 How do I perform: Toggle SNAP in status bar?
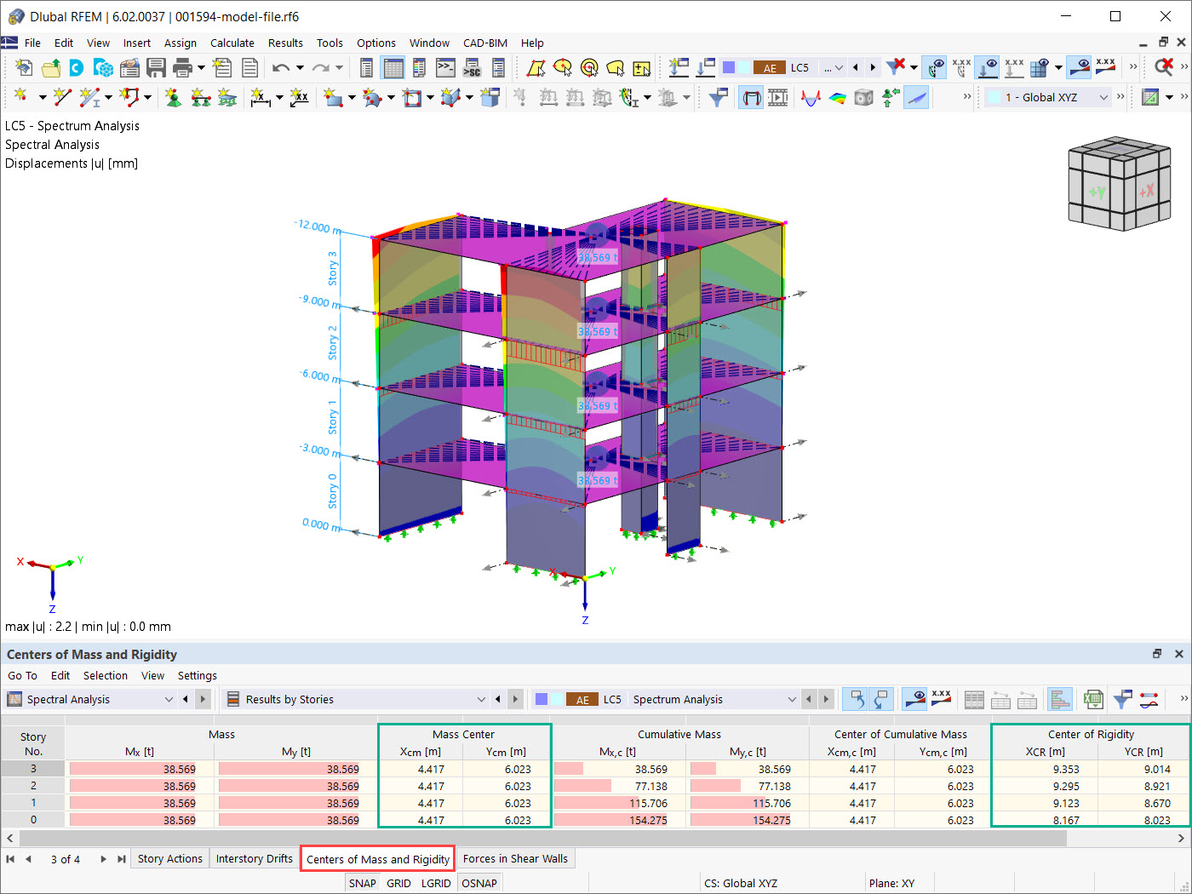tap(362, 883)
